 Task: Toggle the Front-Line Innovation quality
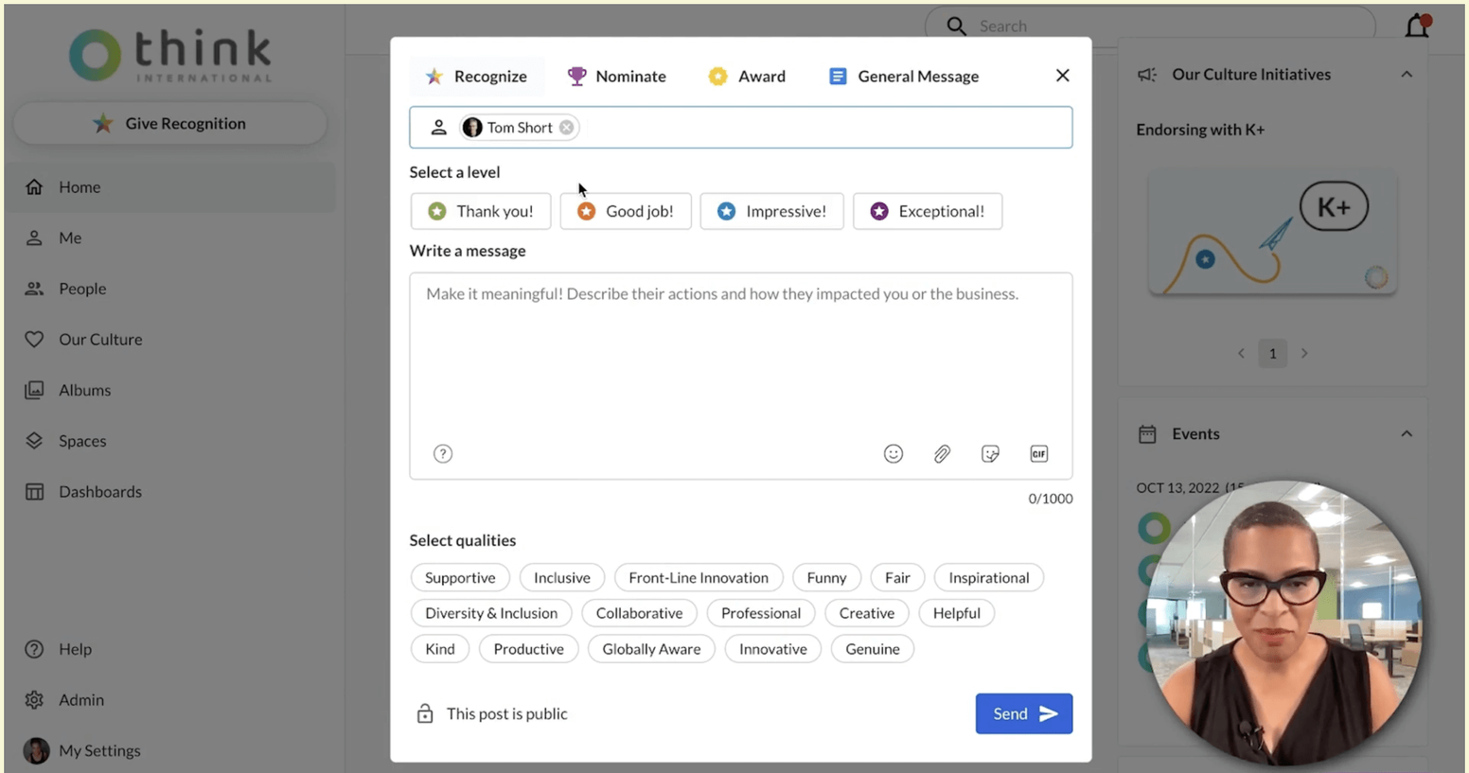[699, 578]
